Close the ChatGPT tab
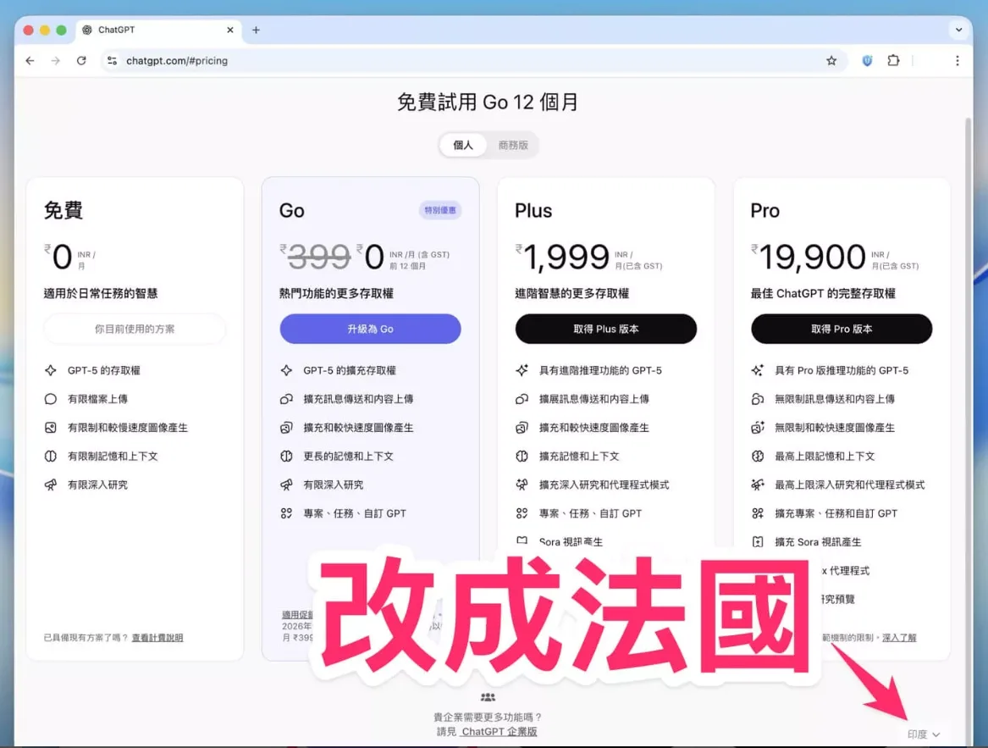Viewport: 988px width, 748px height. (x=230, y=30)
